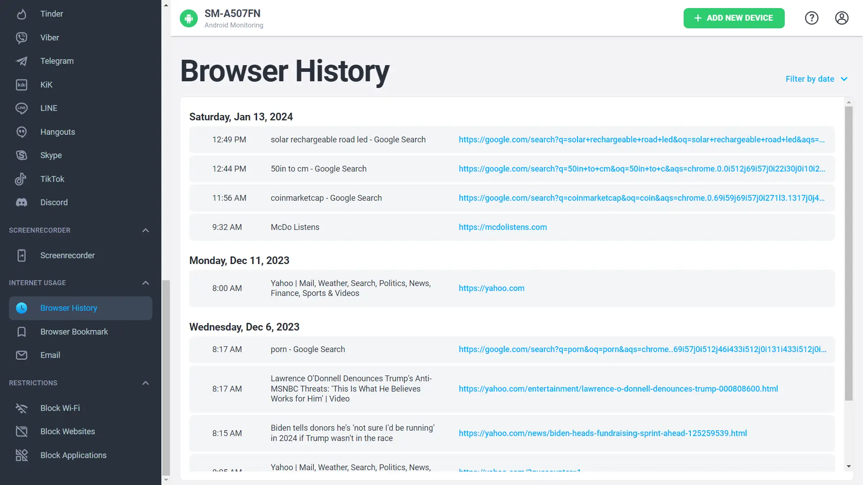The height and width of the screenshot is (485, 863).
Task: Open the Tinder flame icon
Action: tap(21, 14)
